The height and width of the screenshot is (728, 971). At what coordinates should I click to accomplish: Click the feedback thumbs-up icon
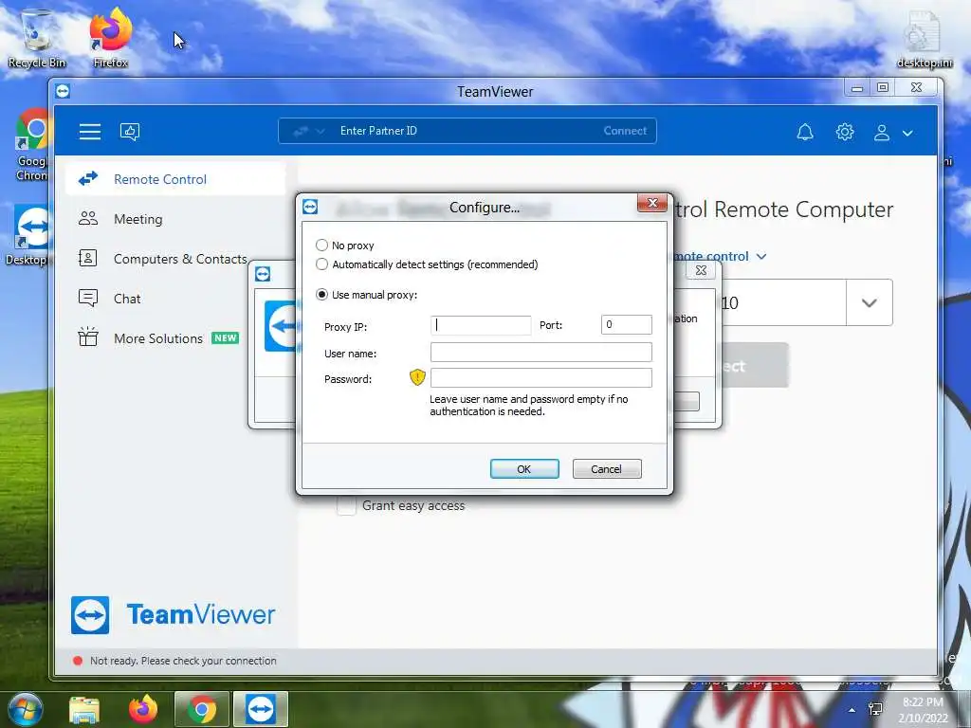[x=129, y=131]
